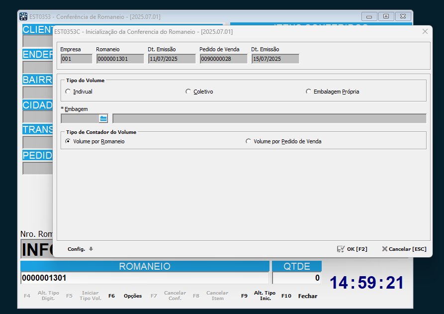The height and width of the screenshot is (314, 444).
Task: Click the Embagem code input field
Action: (80, 118)
